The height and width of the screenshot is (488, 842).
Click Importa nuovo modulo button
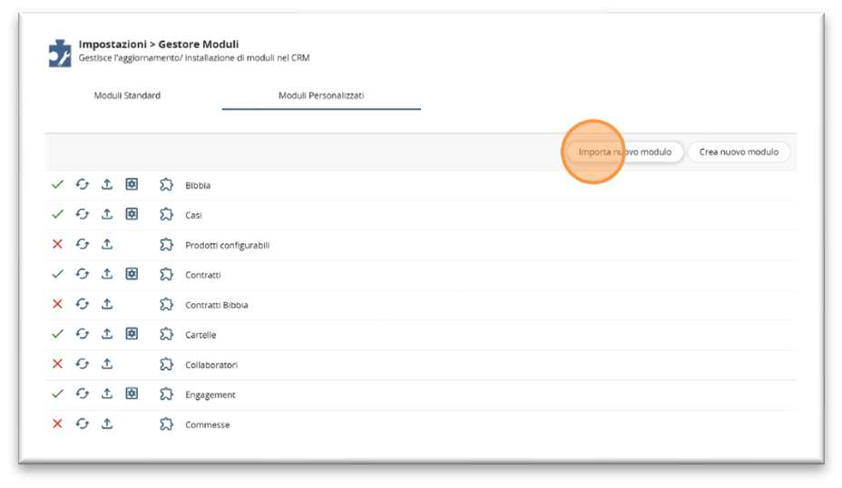click(x=624, y=151)
